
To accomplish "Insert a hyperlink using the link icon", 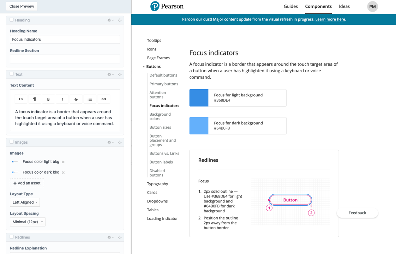I will coord(104,99).
